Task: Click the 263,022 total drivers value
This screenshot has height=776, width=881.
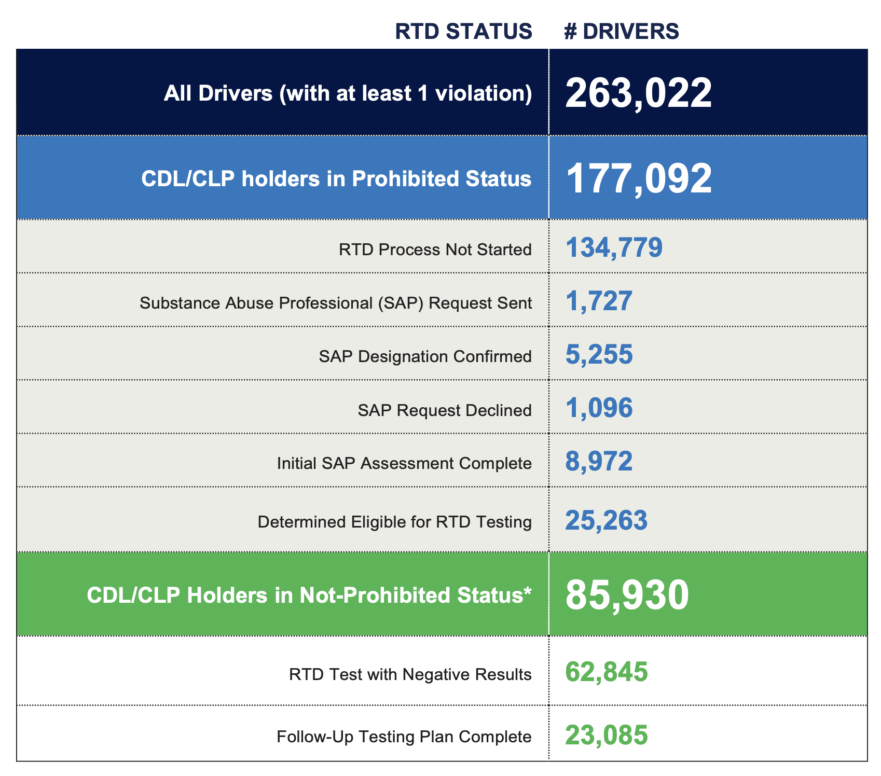Action: point(638,93)
